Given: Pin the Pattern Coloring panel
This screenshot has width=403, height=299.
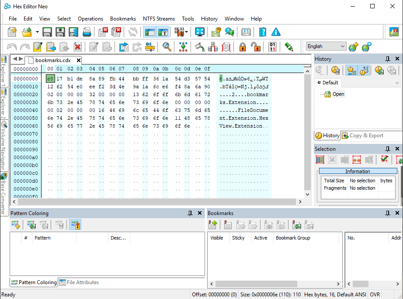Looking at the screenshot, I should point(190,213).
